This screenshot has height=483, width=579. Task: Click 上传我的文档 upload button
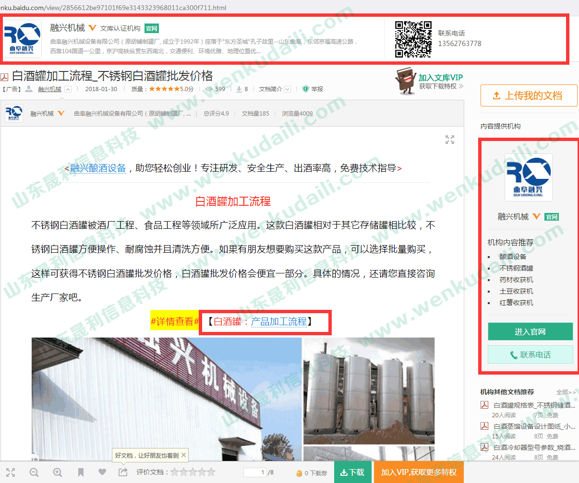click(528, 95)
